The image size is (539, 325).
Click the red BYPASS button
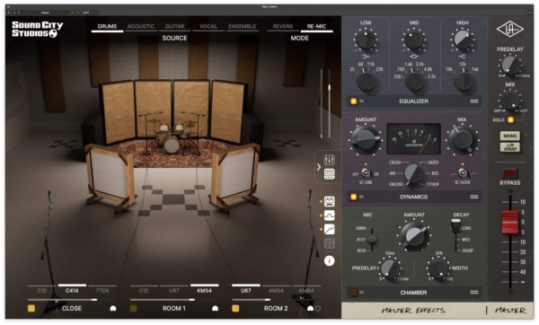(x=510, y=172)
